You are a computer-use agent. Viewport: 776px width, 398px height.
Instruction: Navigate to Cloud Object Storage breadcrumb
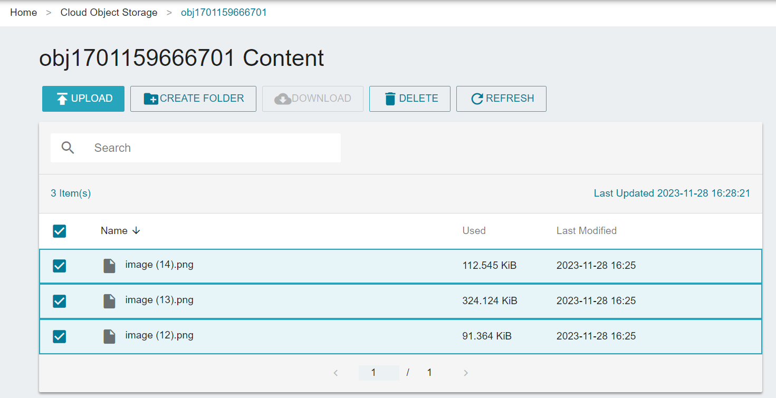click(109, 13)
